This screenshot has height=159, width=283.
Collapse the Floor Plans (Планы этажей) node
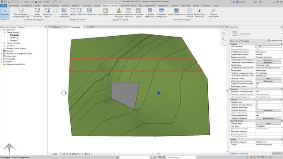click(4, 32)
